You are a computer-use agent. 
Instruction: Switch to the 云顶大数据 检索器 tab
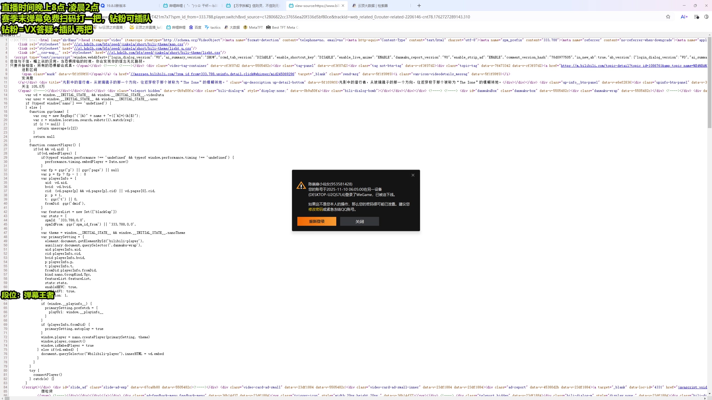pos(373,6)
